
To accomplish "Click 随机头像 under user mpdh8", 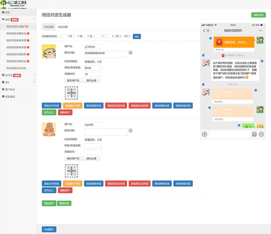I will pos(91,159).
